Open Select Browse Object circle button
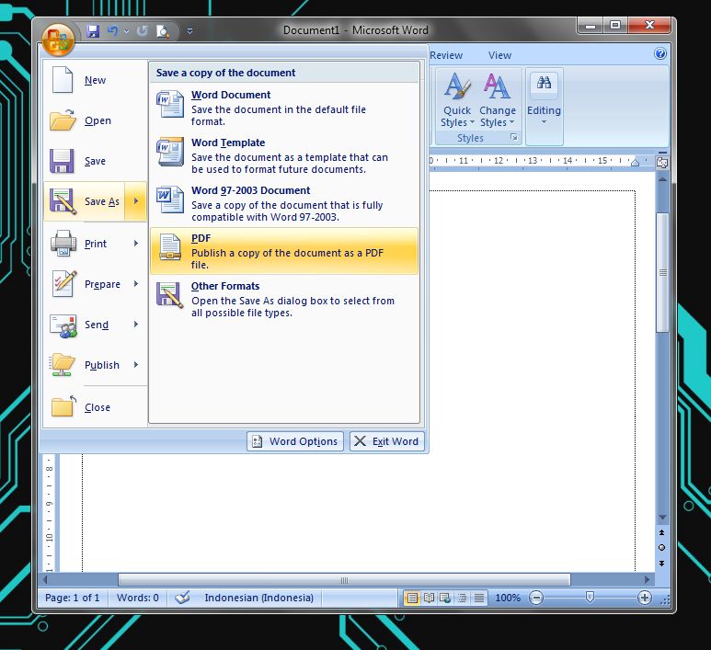 pos(661,548)
